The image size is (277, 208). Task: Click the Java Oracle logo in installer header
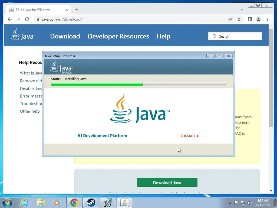click(61, 67)
